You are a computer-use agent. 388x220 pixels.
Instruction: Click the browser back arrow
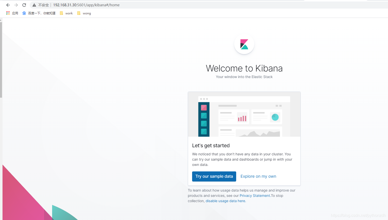point(8,5)
